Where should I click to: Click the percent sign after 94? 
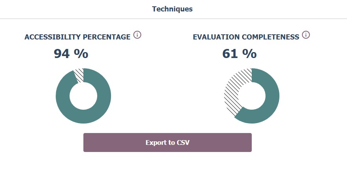81,54
